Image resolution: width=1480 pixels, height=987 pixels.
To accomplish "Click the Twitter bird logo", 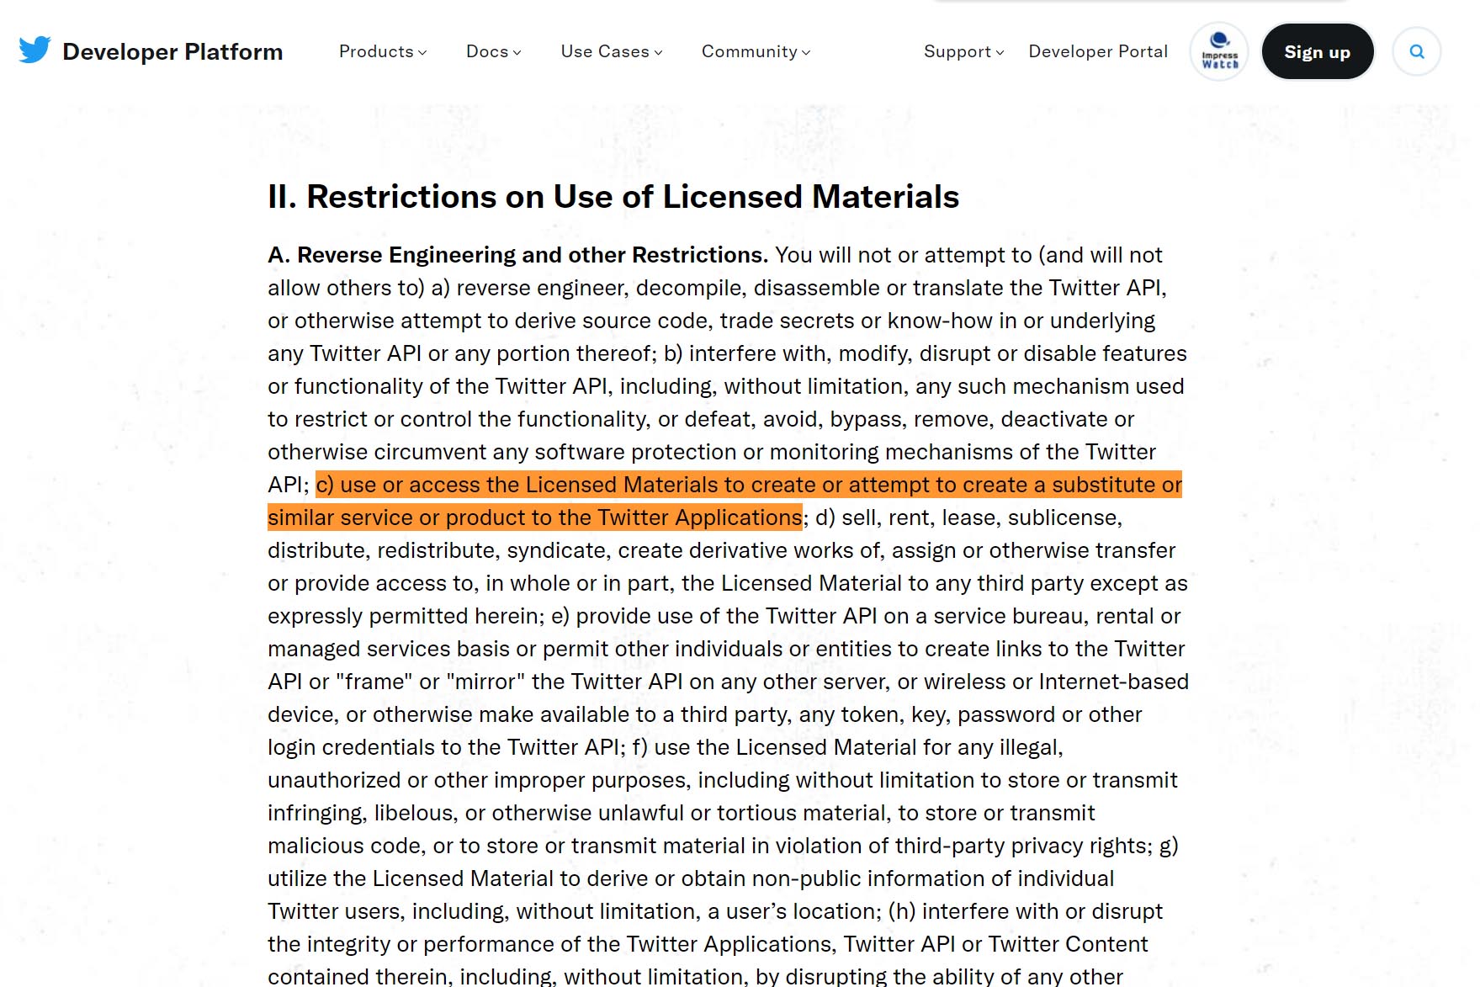I will pyautogui.click(x=34, y=50).
